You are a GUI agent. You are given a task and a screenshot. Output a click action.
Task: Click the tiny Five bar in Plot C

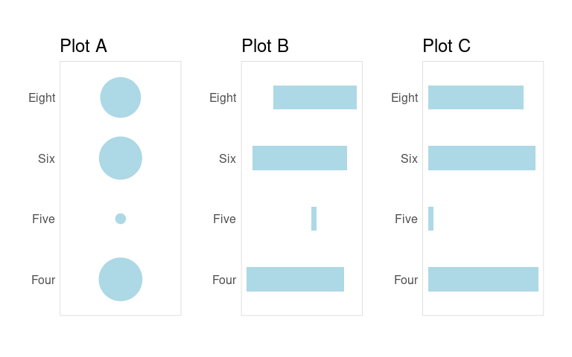point(430,219)
